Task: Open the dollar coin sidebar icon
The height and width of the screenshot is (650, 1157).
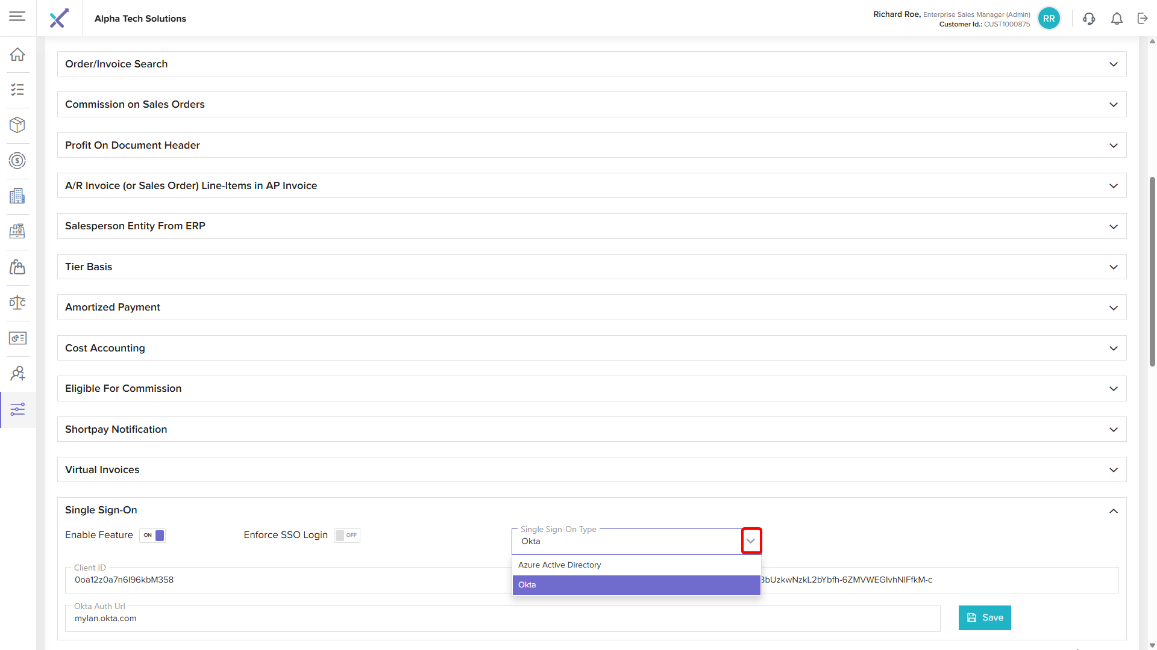Action: (17, 161)
